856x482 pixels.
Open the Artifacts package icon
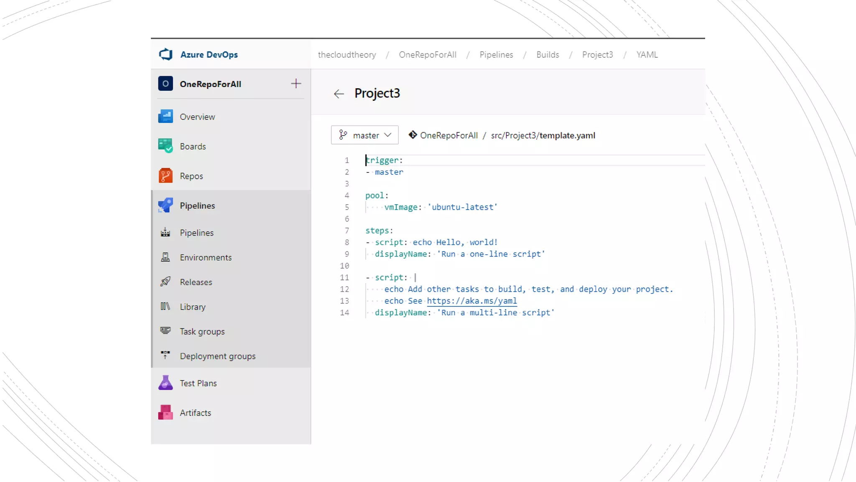click(166, 413)
